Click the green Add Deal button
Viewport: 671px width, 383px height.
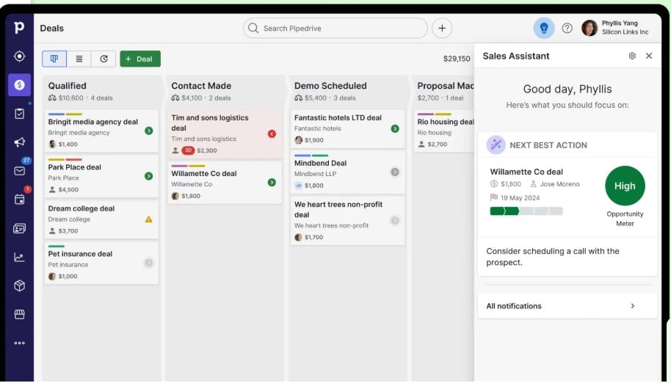coord(140,59)
